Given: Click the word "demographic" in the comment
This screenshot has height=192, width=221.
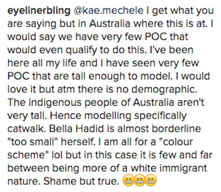Looking at the screenshot, I should (164, 90).
